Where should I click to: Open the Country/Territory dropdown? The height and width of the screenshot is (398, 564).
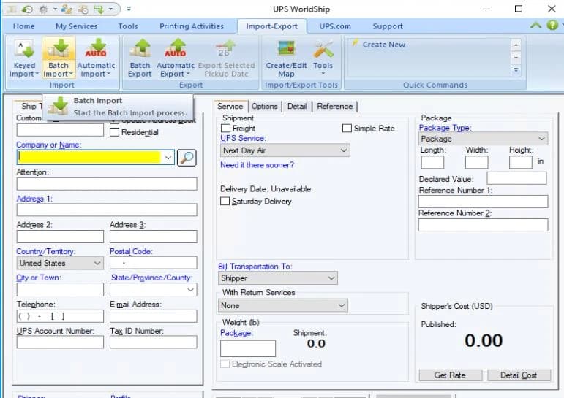point(60,263)
